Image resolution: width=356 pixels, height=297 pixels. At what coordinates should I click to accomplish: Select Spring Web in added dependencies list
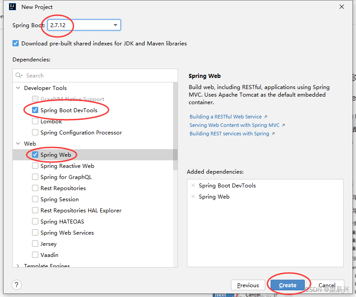214,196
